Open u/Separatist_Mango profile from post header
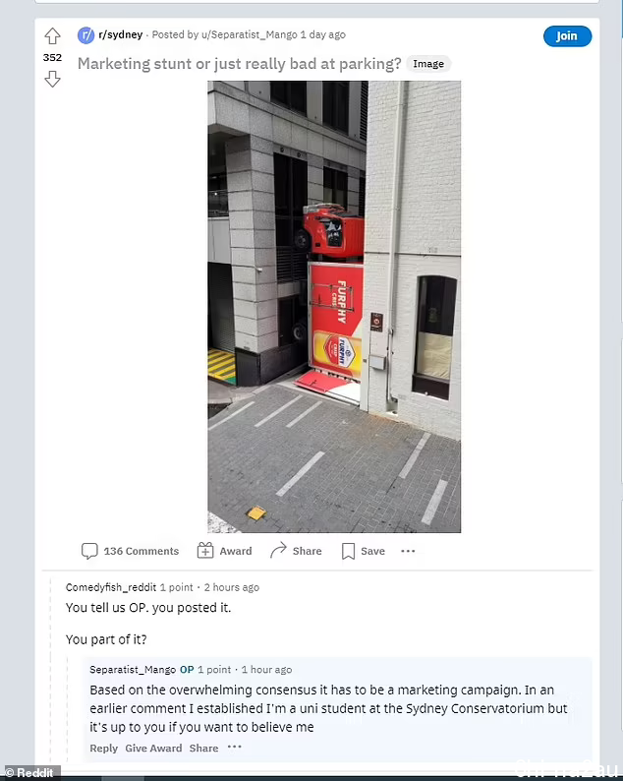Viewport: 623px width, 781px height. coord(249,34)
